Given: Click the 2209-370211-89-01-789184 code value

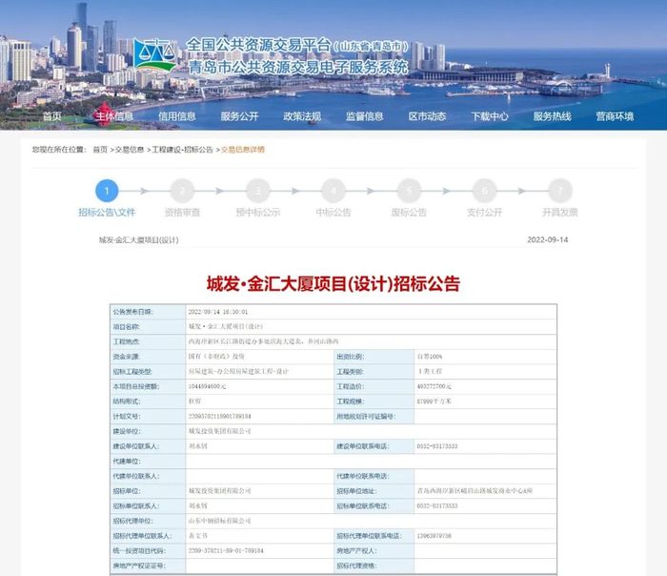Looking at the screenshot, I should [x=226, y=550].
